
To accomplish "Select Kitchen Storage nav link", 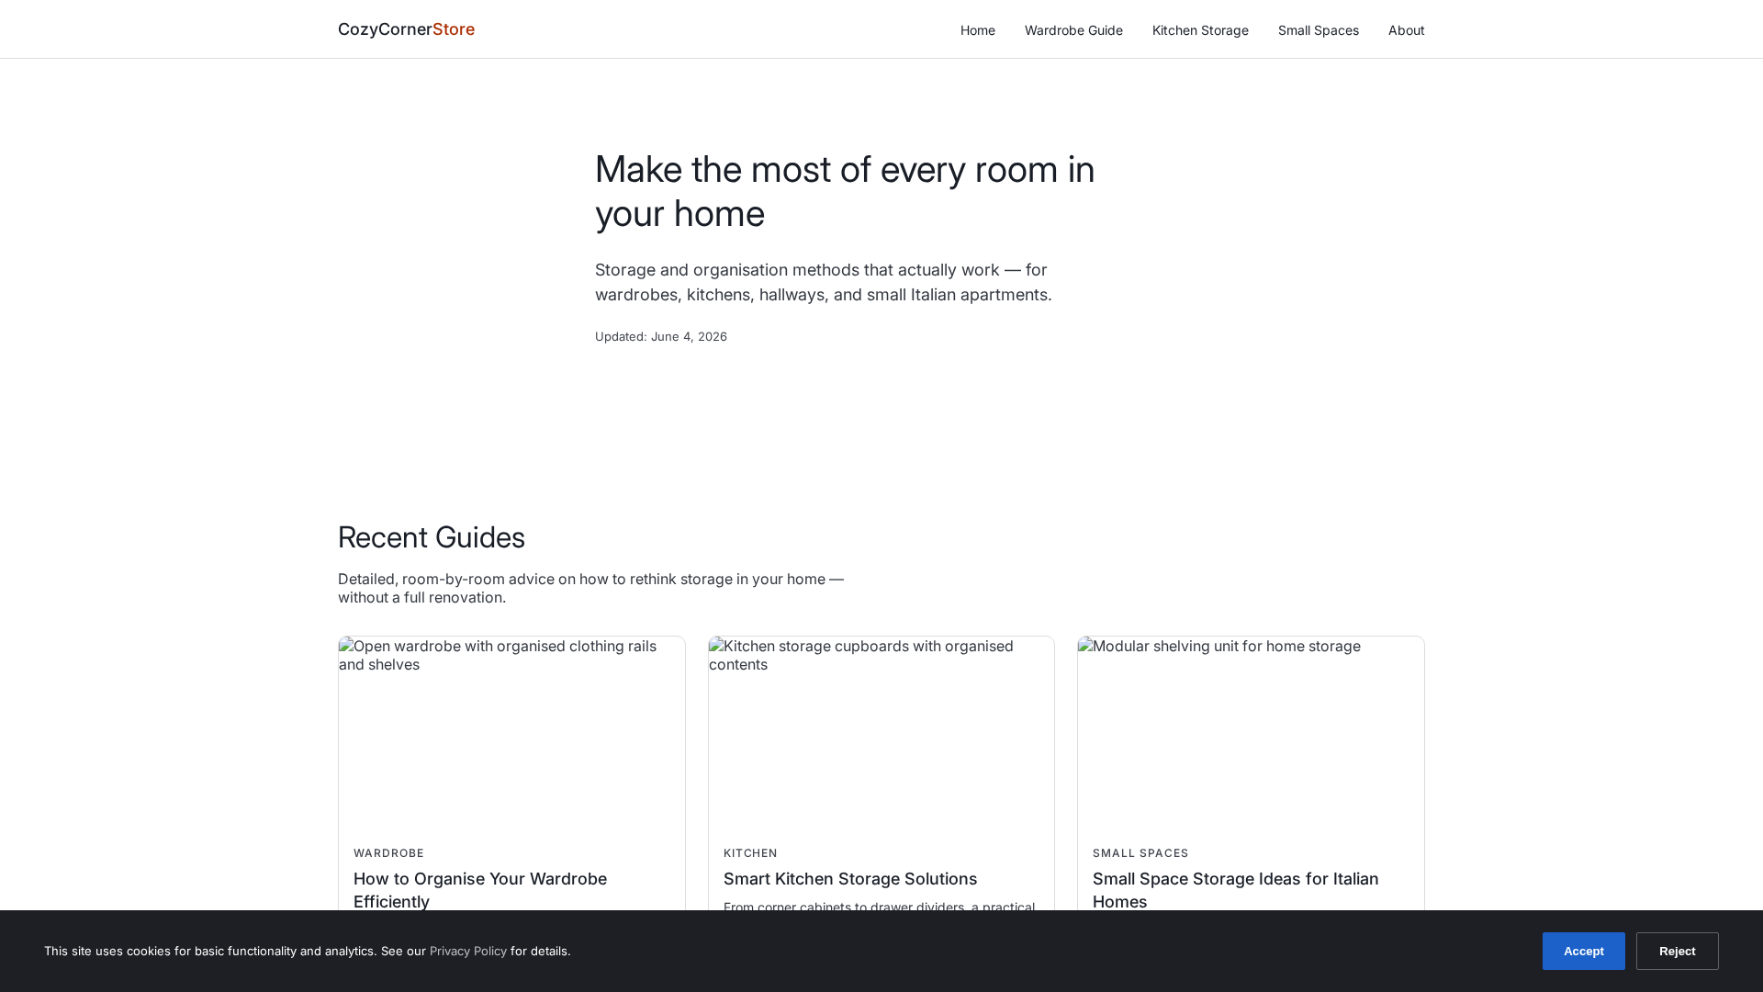I will coord(1200,30).
